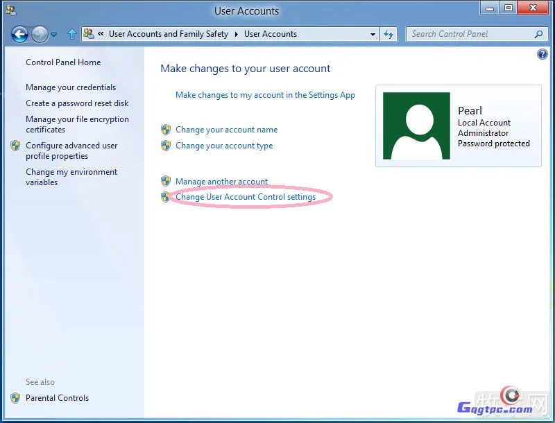Viewport: 555px width, 423px height.
Task: Select User Accounts and Family Safety breadcrumb
Action: tap(168, 34)
